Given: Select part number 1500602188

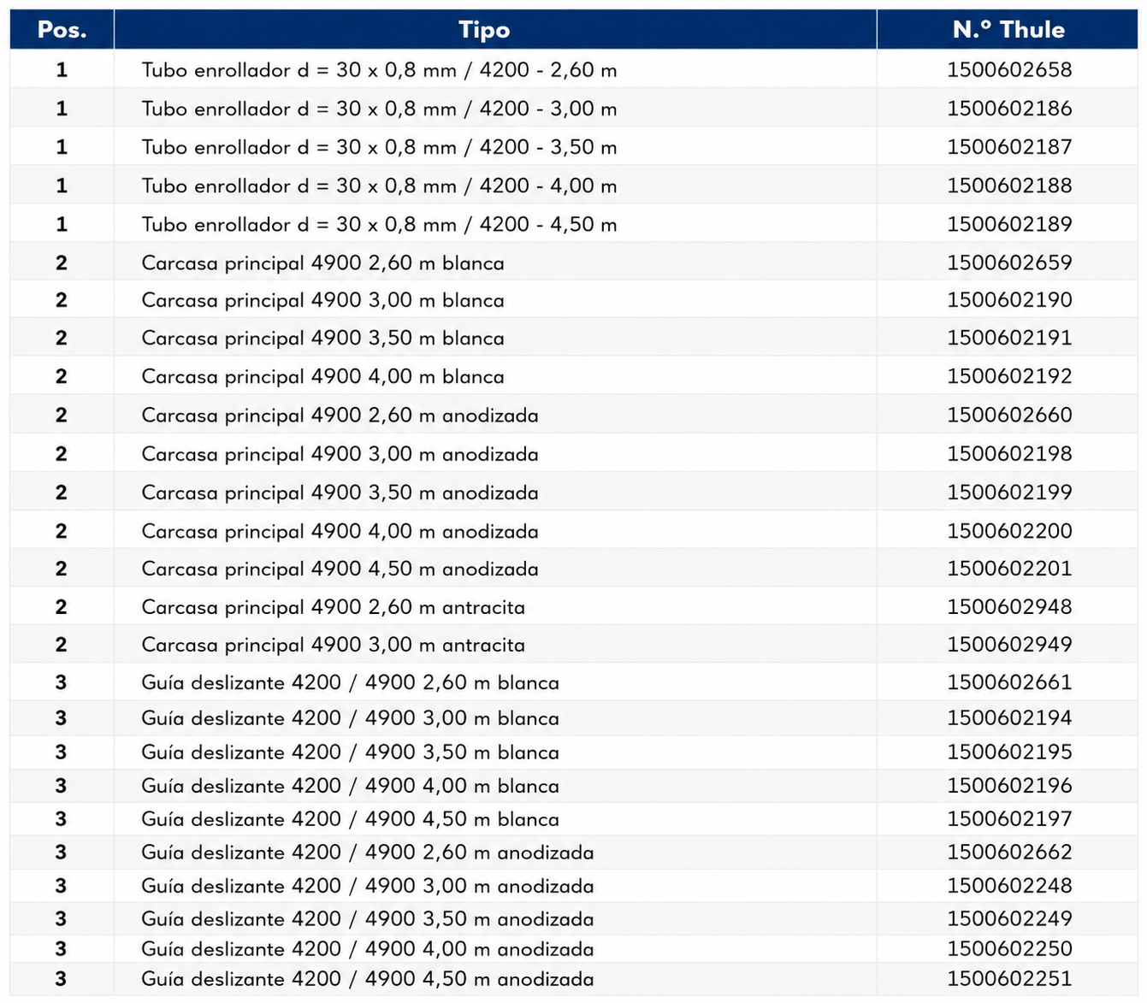Looking at the screenshot, I should pyautogui.click(x=1009, y=186).
